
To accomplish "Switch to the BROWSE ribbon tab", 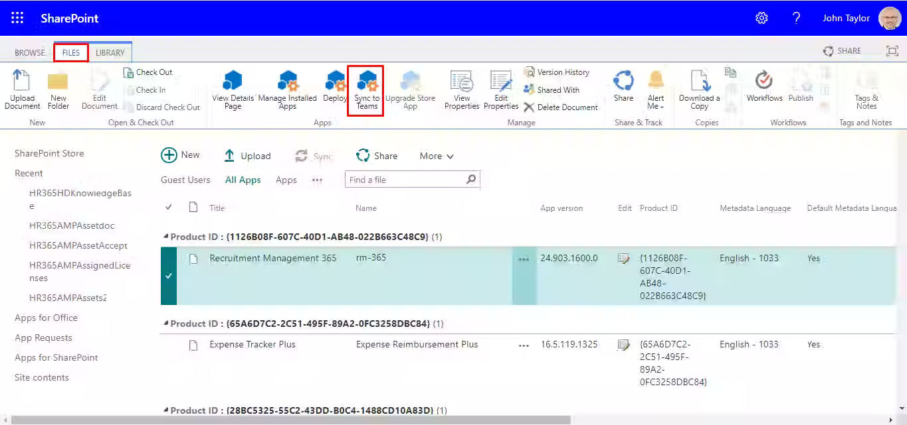I will [x=30, y=53].
